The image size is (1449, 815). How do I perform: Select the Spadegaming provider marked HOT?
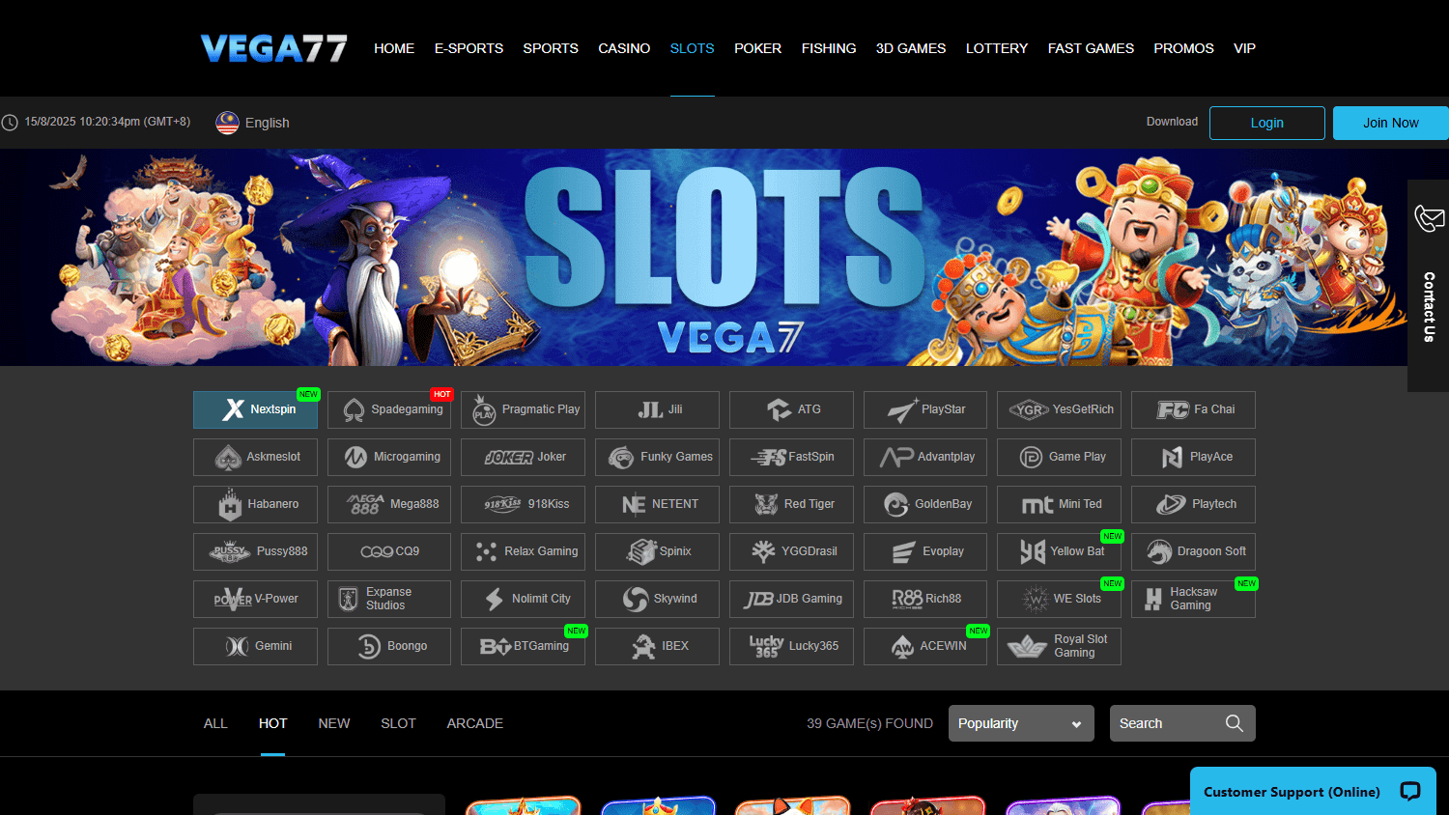coord(388,409)
